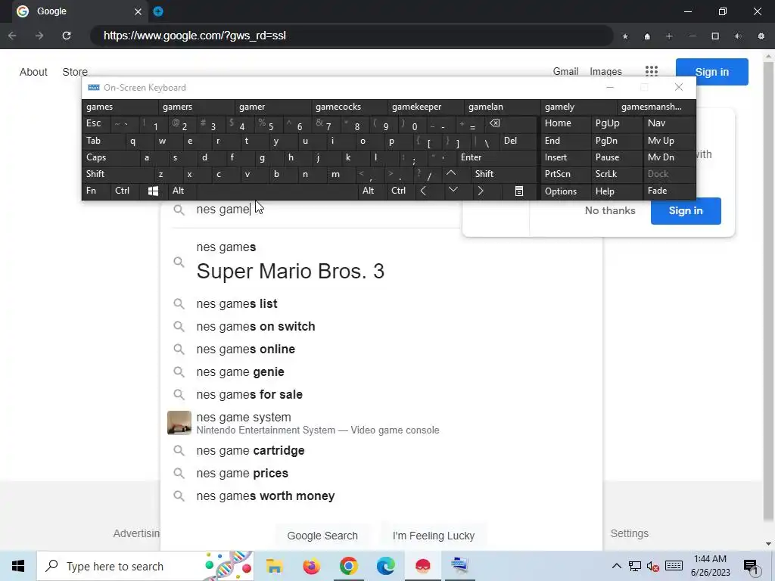Click the browser back arrow

[x=12, y=36]
